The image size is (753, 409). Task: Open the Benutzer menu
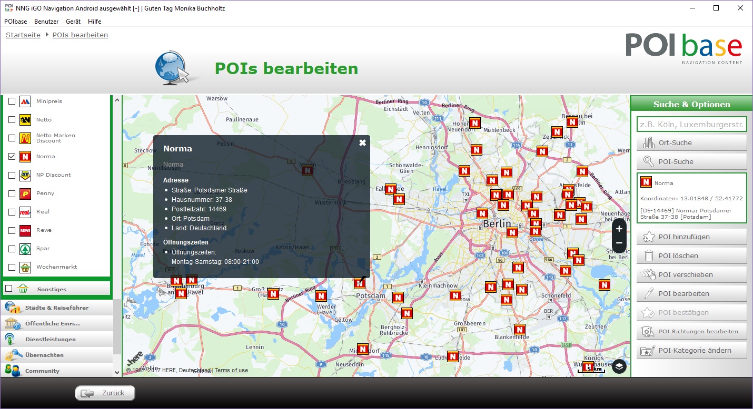pos(46,22)
